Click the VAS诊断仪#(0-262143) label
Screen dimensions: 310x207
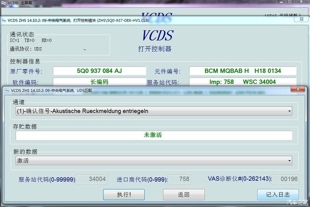point(240,179)
